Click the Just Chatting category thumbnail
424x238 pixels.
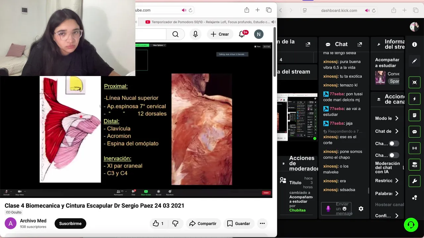point(380,77)
